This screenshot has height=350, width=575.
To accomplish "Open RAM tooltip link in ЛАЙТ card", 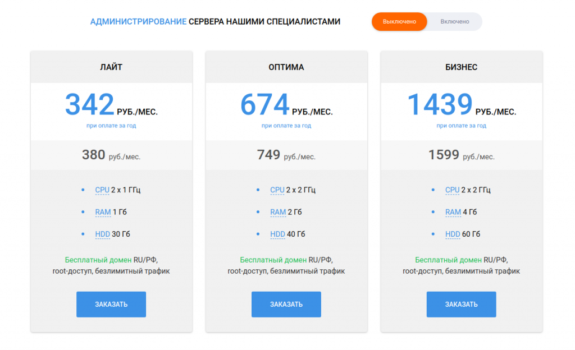I will point(103,212).
